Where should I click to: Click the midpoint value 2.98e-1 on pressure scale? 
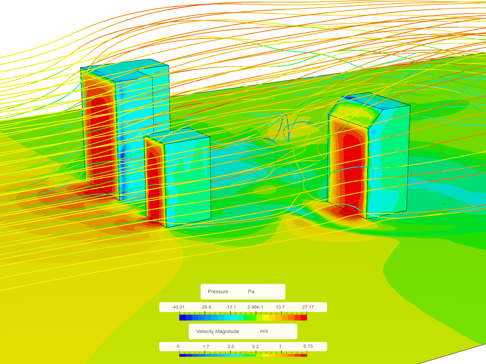tap(256, 307)
